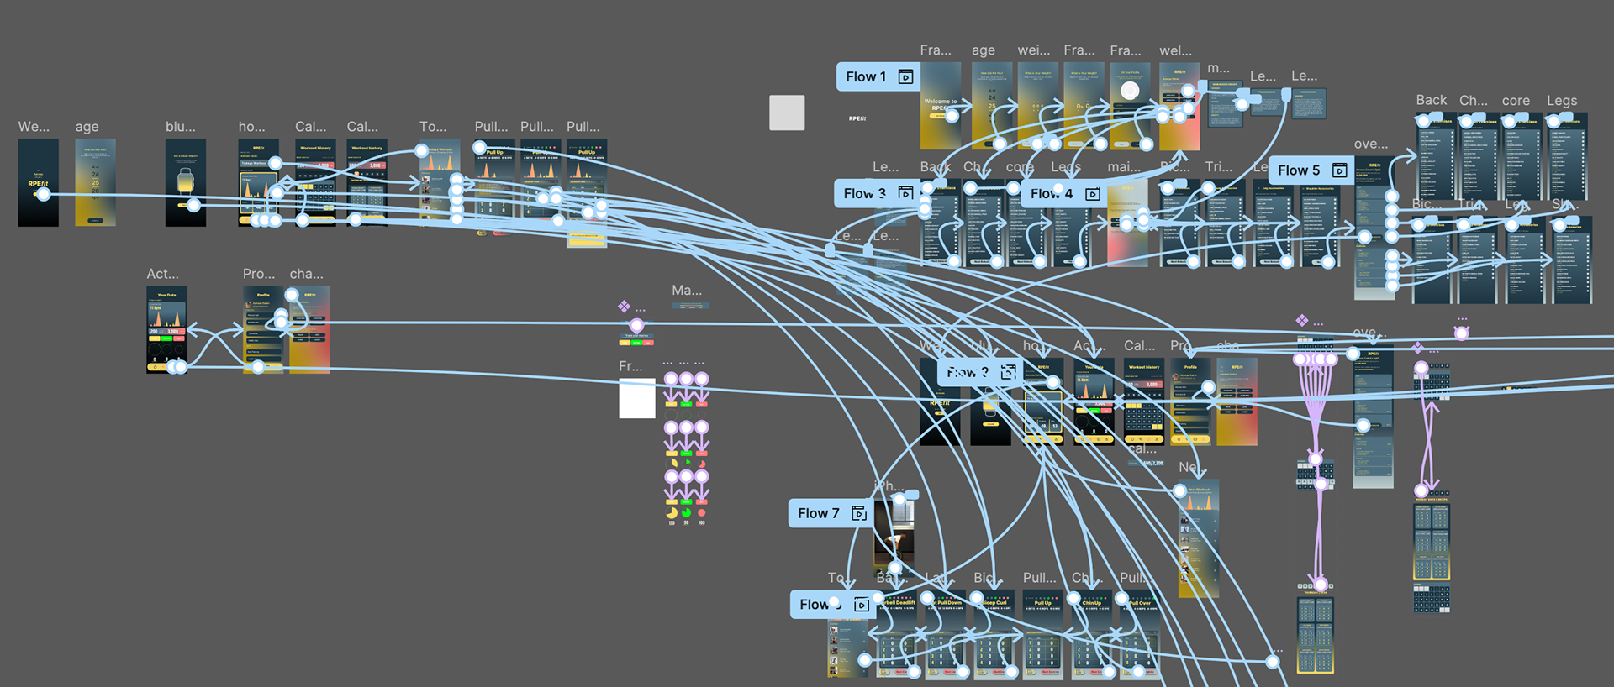Screen dimensions: 1614x687
Task: Click the small RPEfit logo text near Flow 1
Action: tap(857, 118)
